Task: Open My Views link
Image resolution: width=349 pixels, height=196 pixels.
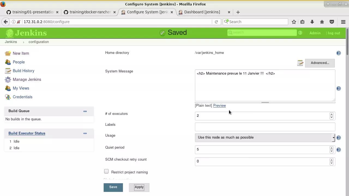Action: tap(21, 88)
